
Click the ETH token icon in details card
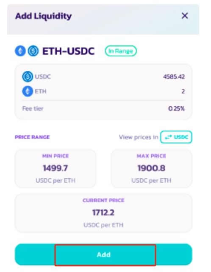click(x=28, y=91)
